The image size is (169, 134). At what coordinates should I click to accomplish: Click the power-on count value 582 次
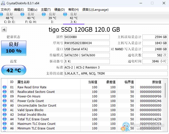155,55
